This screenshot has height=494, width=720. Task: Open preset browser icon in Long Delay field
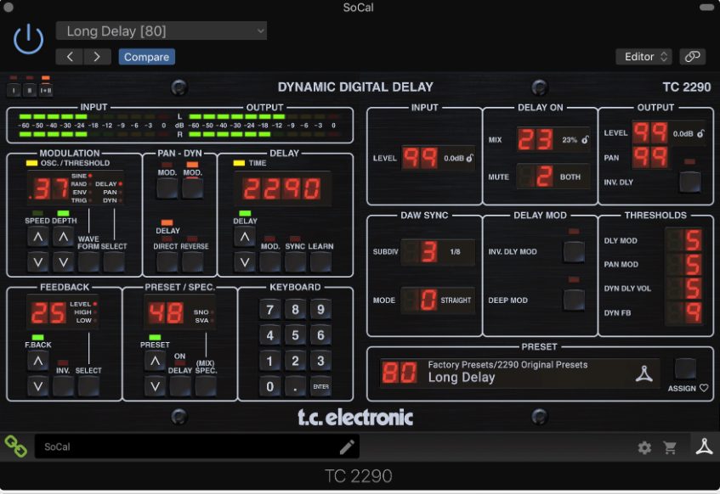(643, 373)
